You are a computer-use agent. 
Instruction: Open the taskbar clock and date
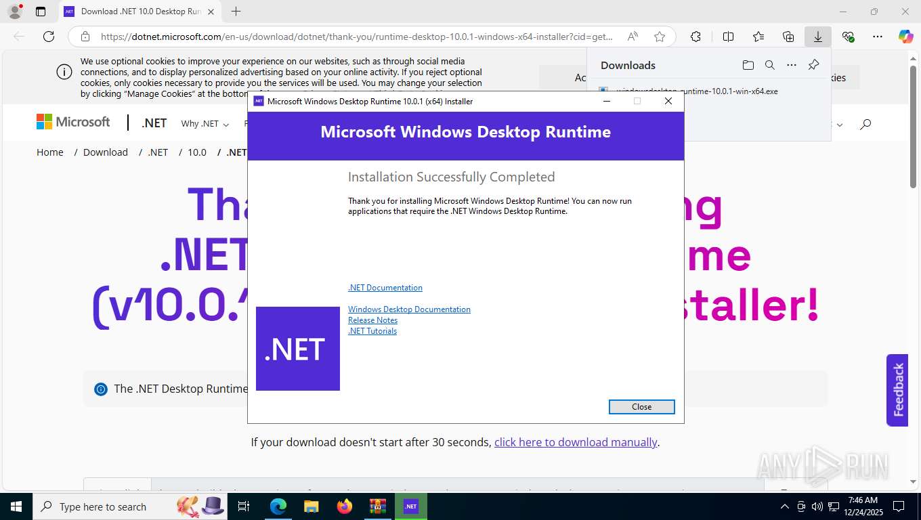863,506
